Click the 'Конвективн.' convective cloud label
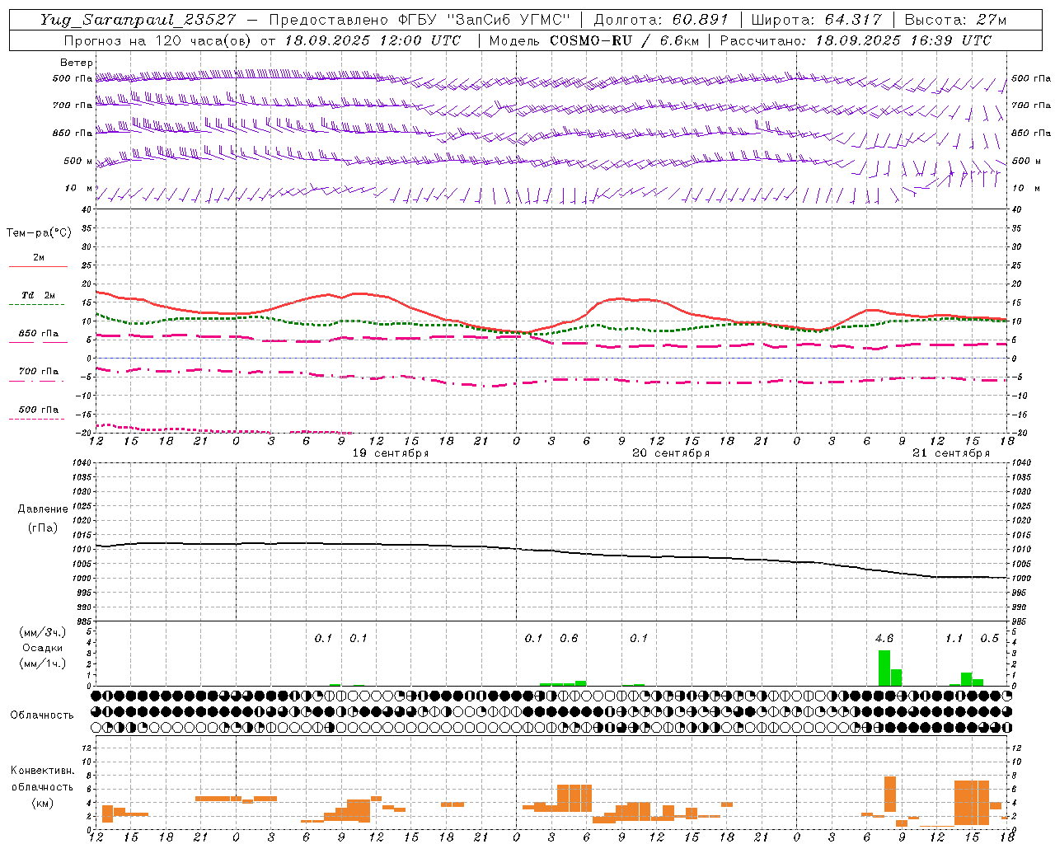The width and height of the screenshot is (1055, 844). coord(43,771)
